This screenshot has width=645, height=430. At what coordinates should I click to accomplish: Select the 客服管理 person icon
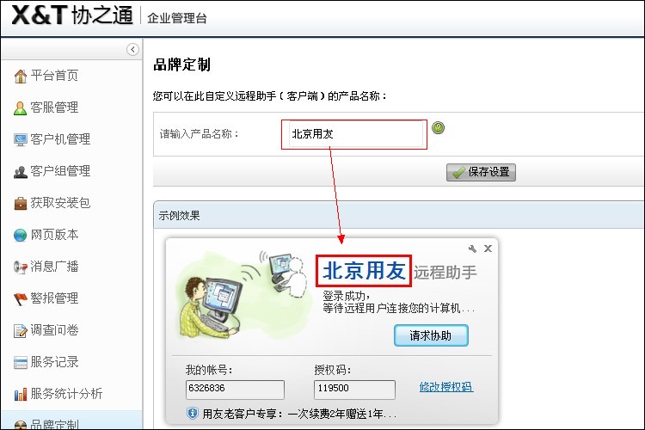click(x=20, y=108)
